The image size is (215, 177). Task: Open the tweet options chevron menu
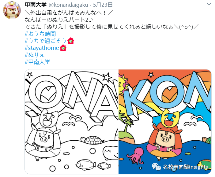pyautogui.click(x=209, y=4)
